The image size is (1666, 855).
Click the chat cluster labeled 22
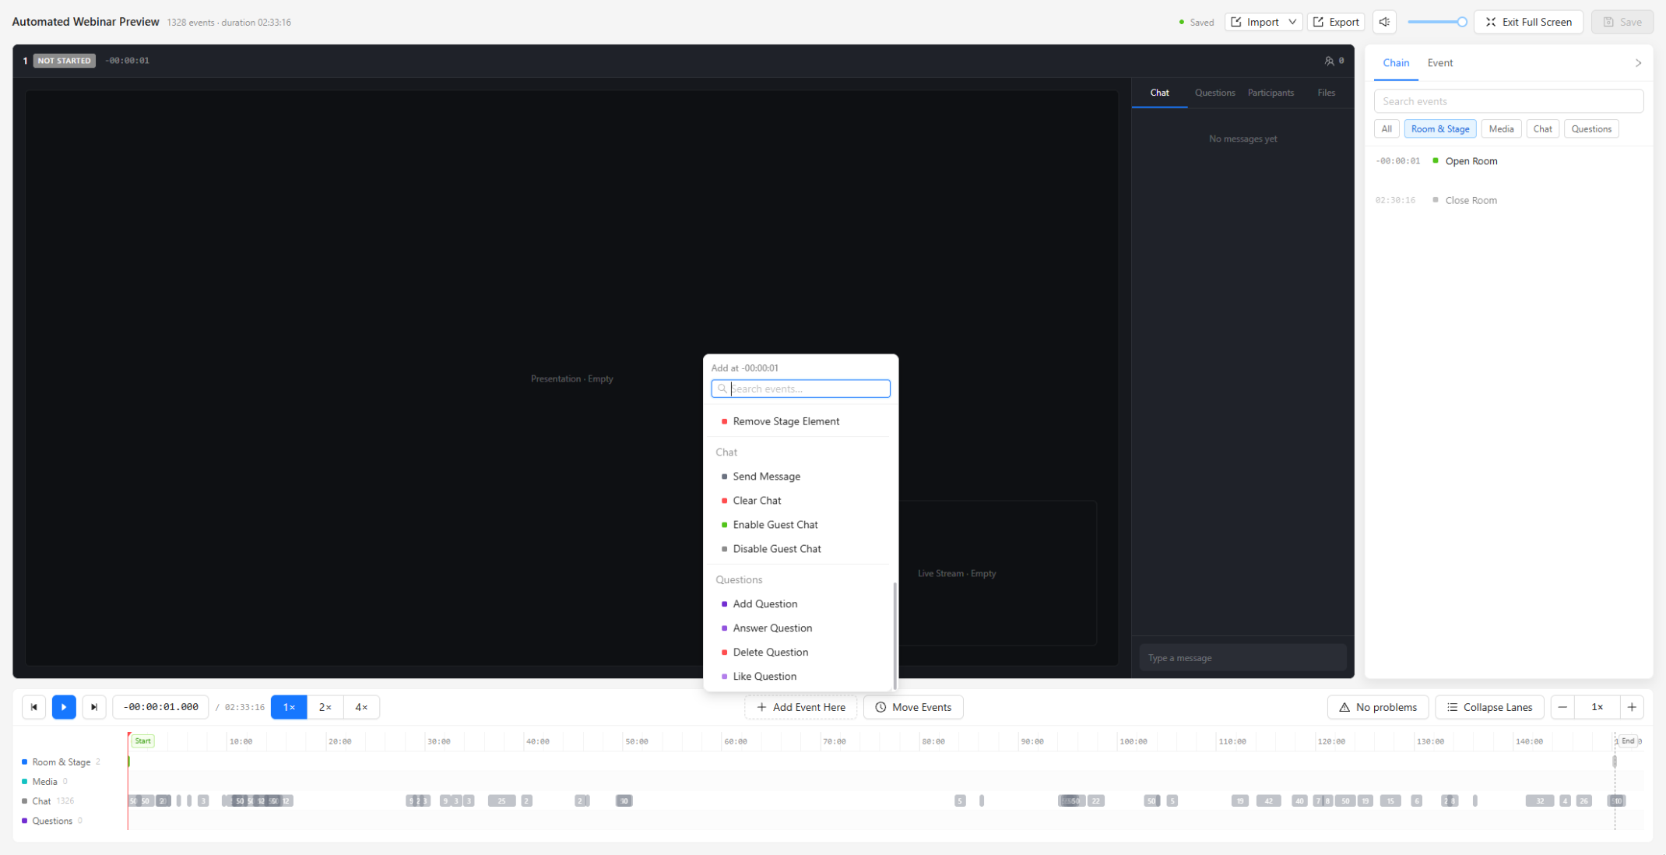1096,801
